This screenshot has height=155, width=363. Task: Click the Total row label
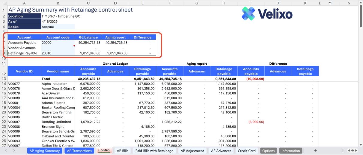(x=46, y=79)
